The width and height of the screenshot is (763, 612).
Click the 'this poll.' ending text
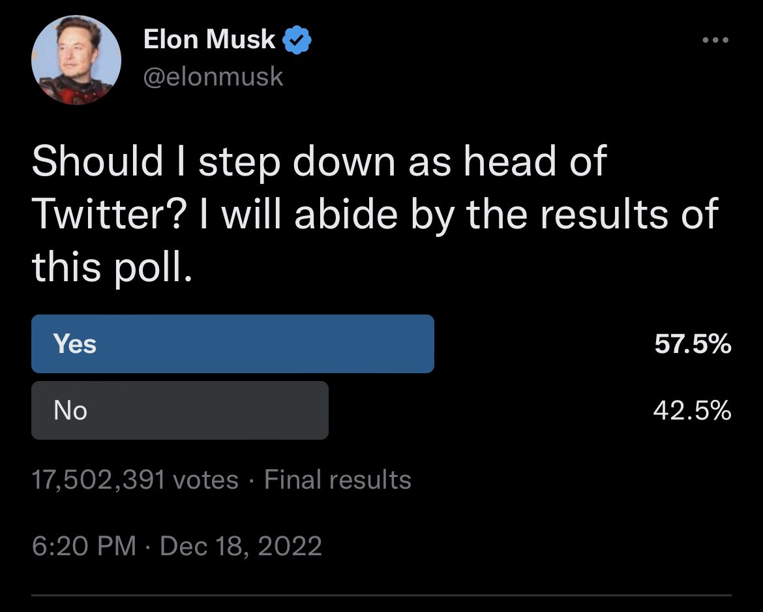click(112, 268)
